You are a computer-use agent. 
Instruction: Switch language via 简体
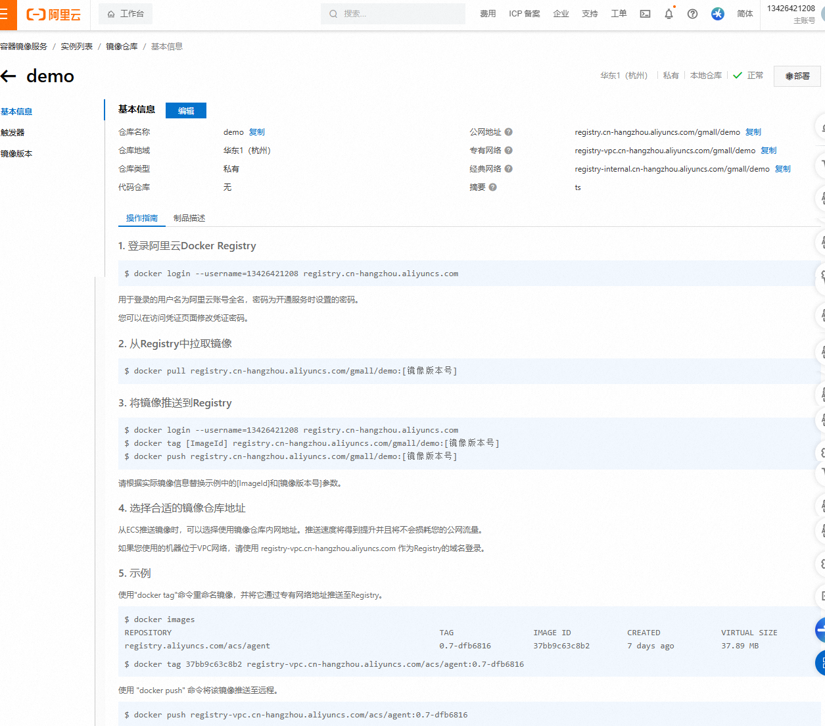click(x=745, y=14)
